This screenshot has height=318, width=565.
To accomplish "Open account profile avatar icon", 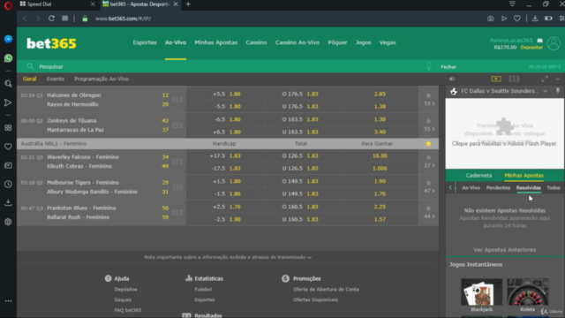I will [554, 43].
